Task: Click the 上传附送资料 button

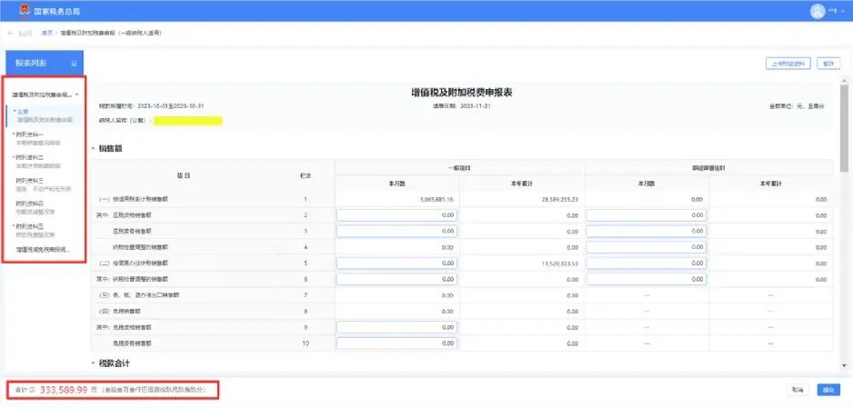Action: (788, 64)
